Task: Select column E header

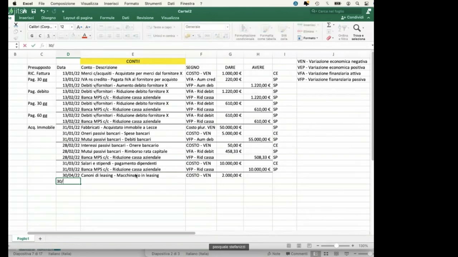Action: 133,54
